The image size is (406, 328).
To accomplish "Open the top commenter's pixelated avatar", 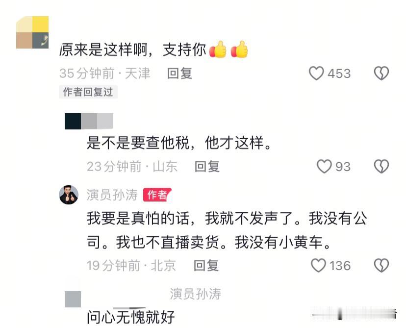I will click(32, 32).
